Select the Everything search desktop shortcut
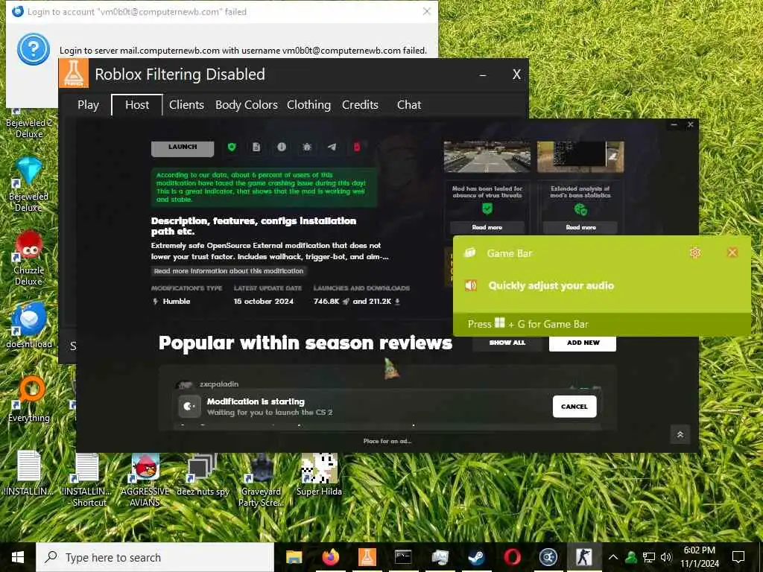 pyautogui.click(x=29, y=399)
